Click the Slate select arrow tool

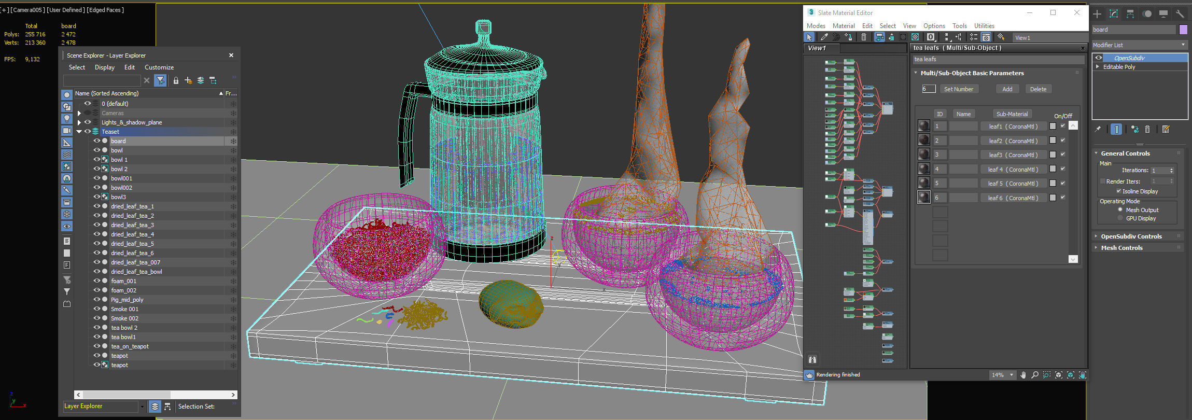tap(809, 37)
